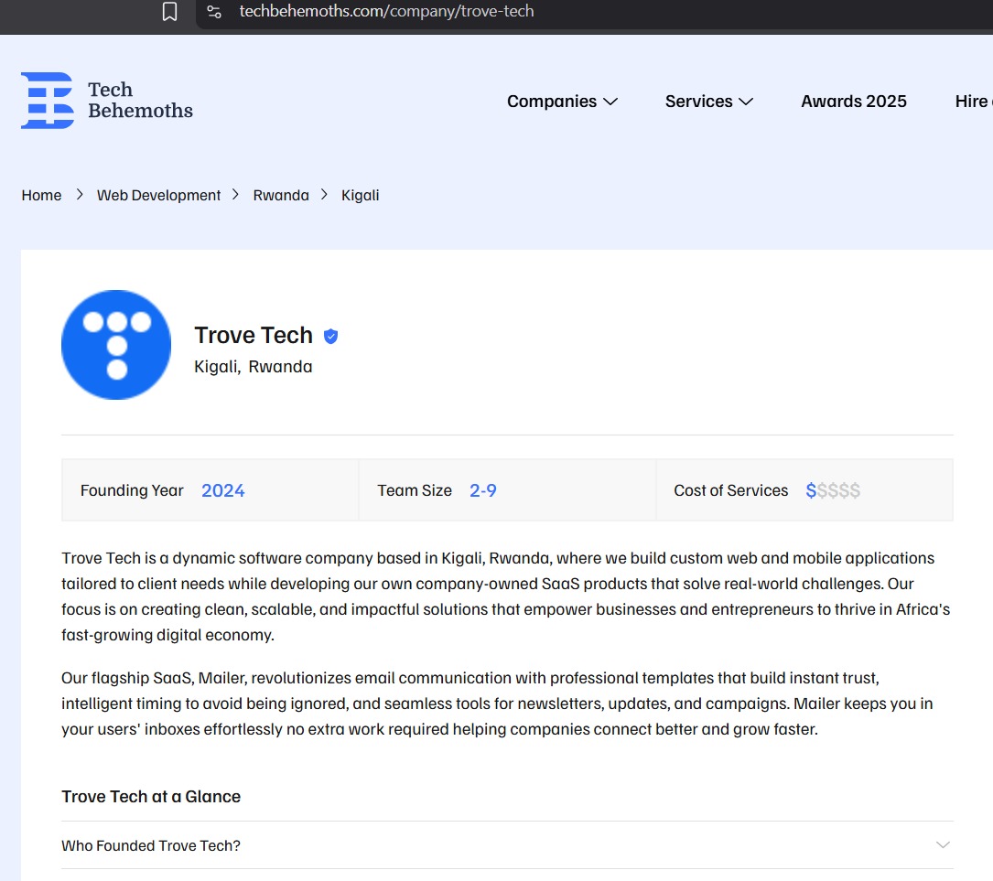Click the verified badge next to Trove Tech
This screenshot has height=881, width=993.
coord(330,336)
